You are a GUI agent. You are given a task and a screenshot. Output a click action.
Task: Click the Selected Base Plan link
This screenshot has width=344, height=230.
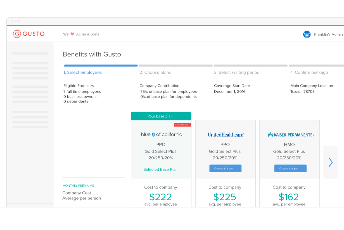pos(160,169)
